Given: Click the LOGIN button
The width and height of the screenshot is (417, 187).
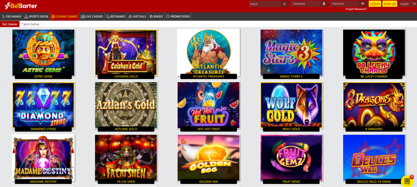Looking at the screenshot, I should [375, 4].
